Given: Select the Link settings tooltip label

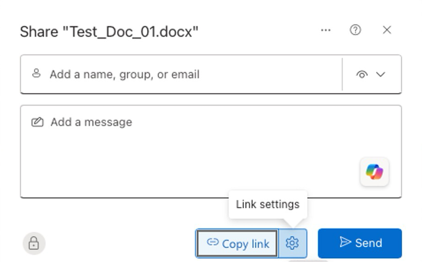Looking at the screenshot, I should [x=268, y=205].
